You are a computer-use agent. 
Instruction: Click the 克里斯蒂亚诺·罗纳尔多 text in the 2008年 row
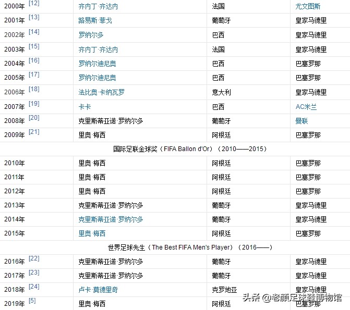click(111, 121)
